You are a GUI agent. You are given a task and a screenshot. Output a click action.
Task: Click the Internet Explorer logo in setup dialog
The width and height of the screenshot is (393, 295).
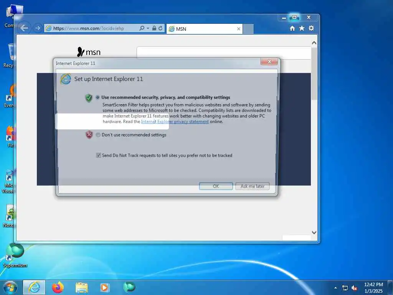pyautogui.click(x=66, y=79)
